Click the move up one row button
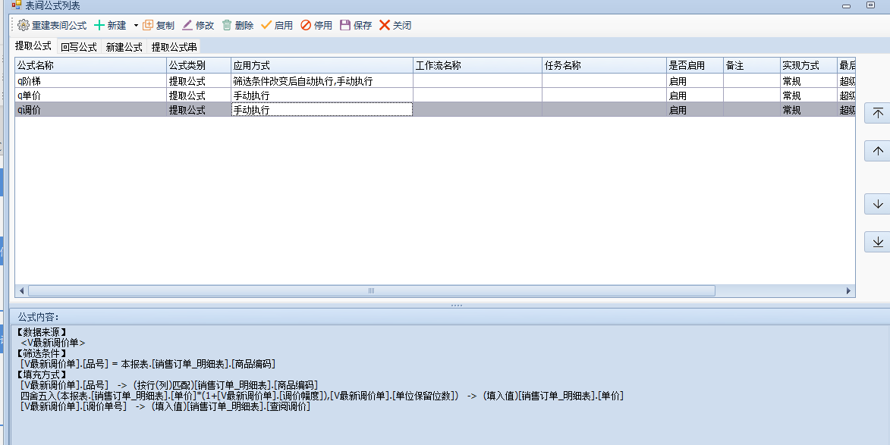Screen dimensions: 890x445 (878, 151)
